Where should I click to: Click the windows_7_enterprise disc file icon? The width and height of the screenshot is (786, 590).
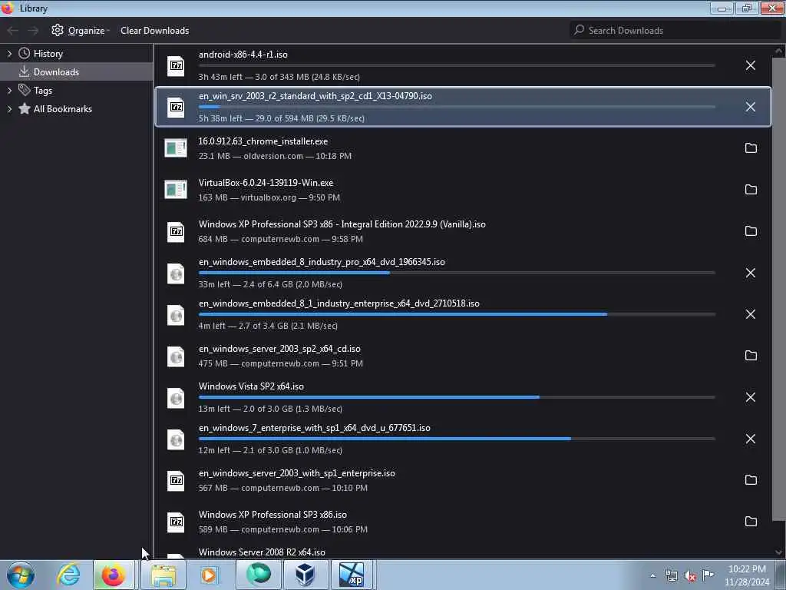tap(176, 439)
